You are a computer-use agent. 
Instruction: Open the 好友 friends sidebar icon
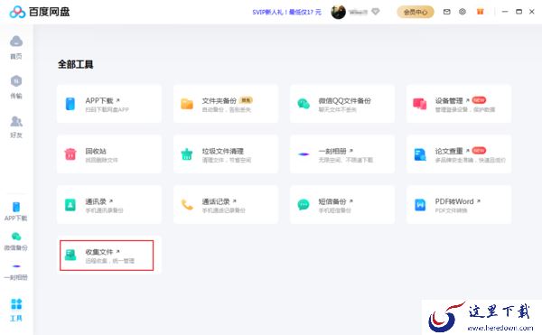[x=16, y=126]
